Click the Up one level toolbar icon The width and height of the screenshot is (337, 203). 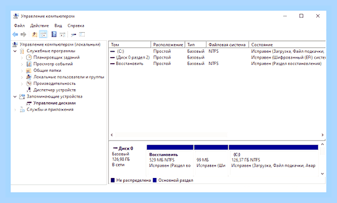click(34, 34)
